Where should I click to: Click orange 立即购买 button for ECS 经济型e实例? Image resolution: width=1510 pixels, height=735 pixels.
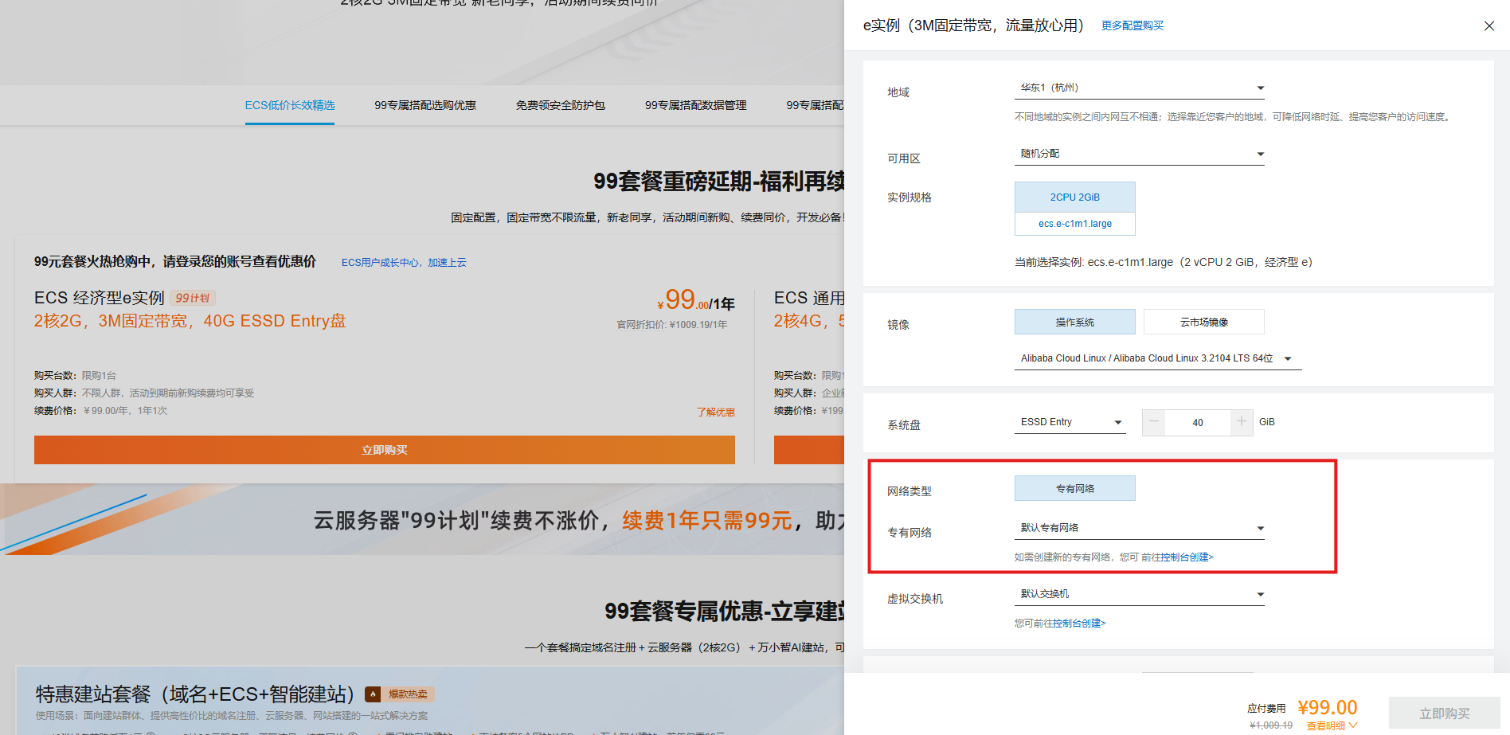coord(384,450)
